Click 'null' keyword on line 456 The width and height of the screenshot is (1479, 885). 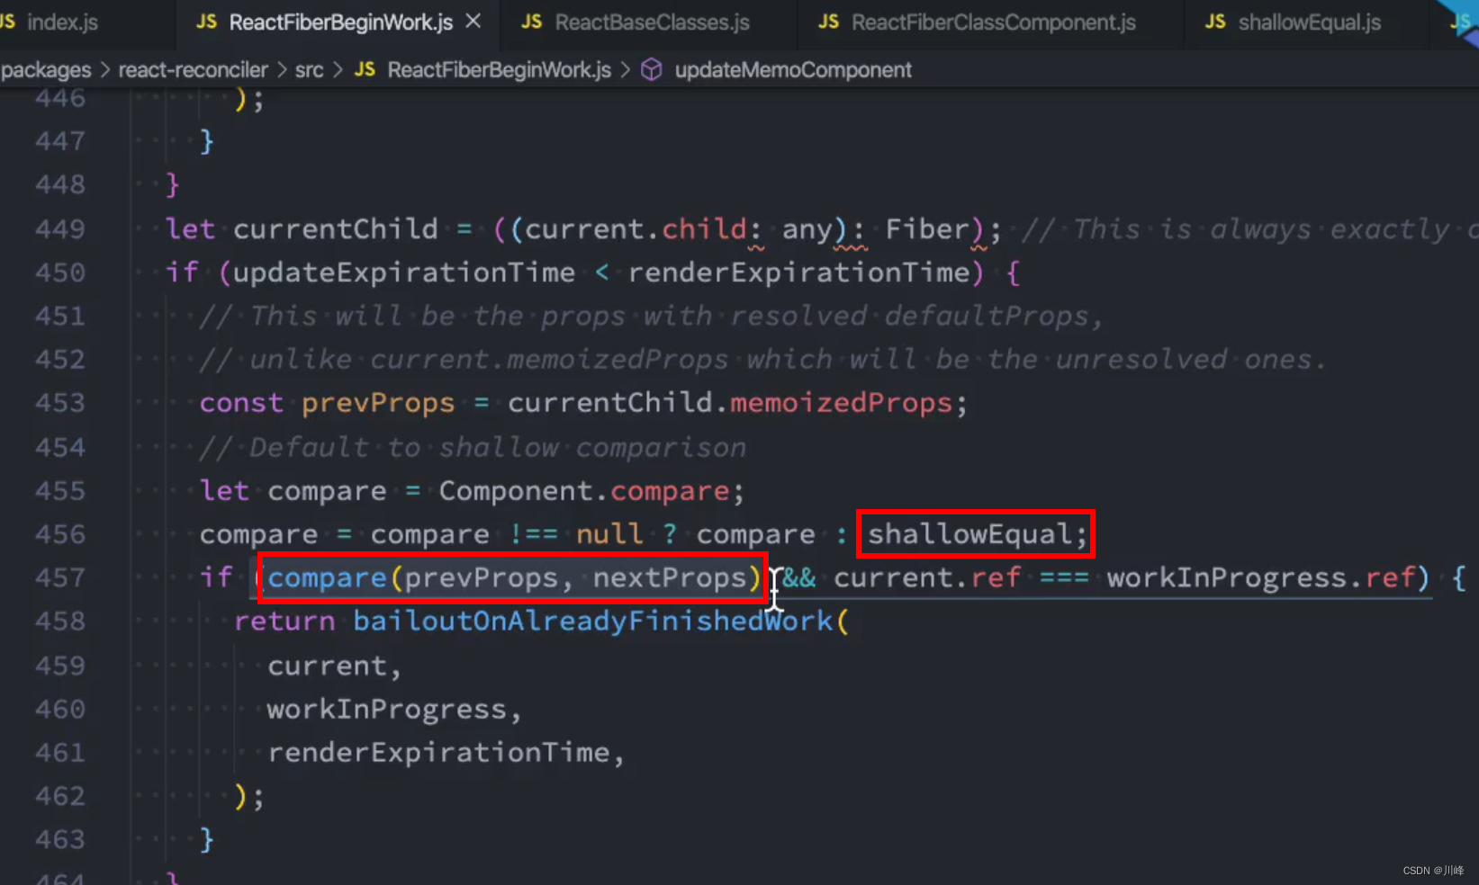[609, 534]
